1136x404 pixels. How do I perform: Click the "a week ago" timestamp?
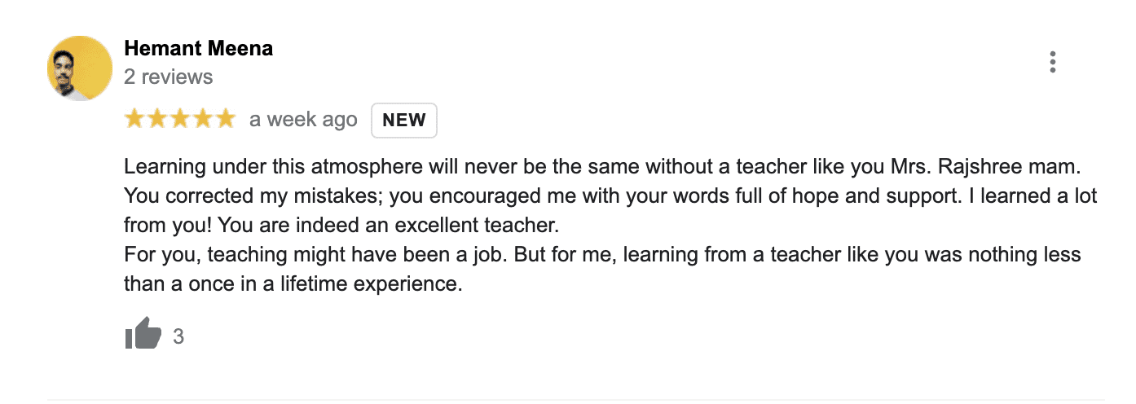point(303,120)
